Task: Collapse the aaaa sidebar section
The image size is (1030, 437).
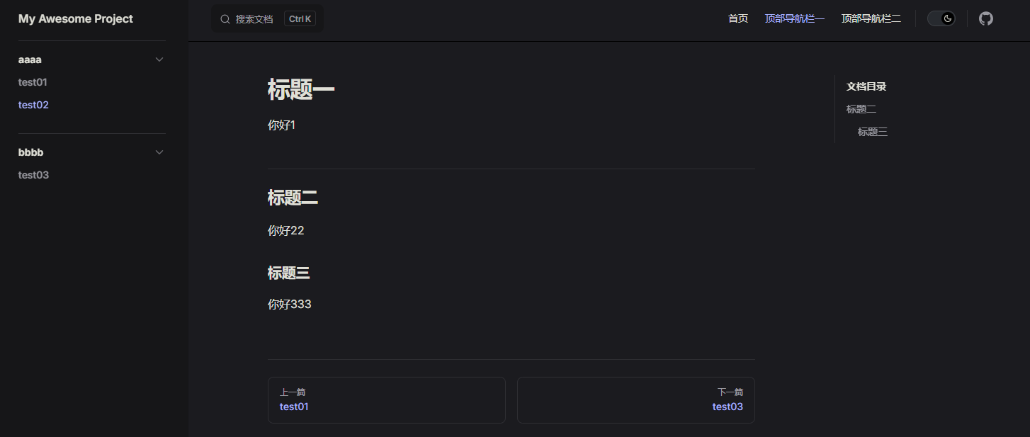Action: point(159,59)
